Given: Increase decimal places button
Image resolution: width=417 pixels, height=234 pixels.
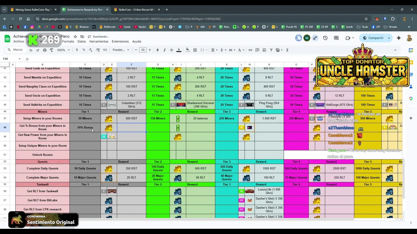Looking at the screenshot, I should [x=98, y=50].
